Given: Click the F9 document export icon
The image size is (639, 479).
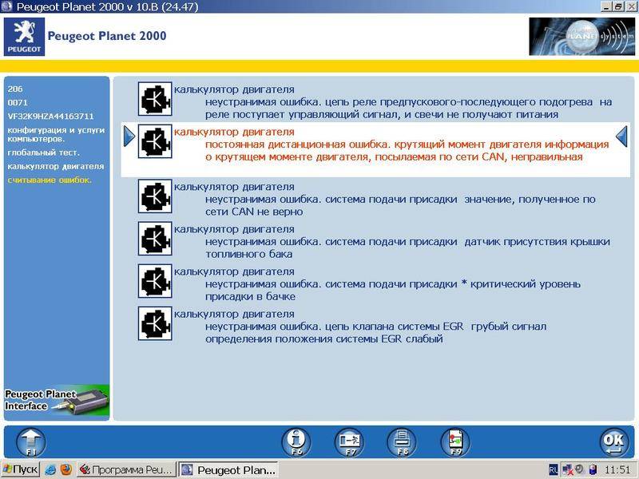Looking at the screenshot, I should [x=455, y=441].
